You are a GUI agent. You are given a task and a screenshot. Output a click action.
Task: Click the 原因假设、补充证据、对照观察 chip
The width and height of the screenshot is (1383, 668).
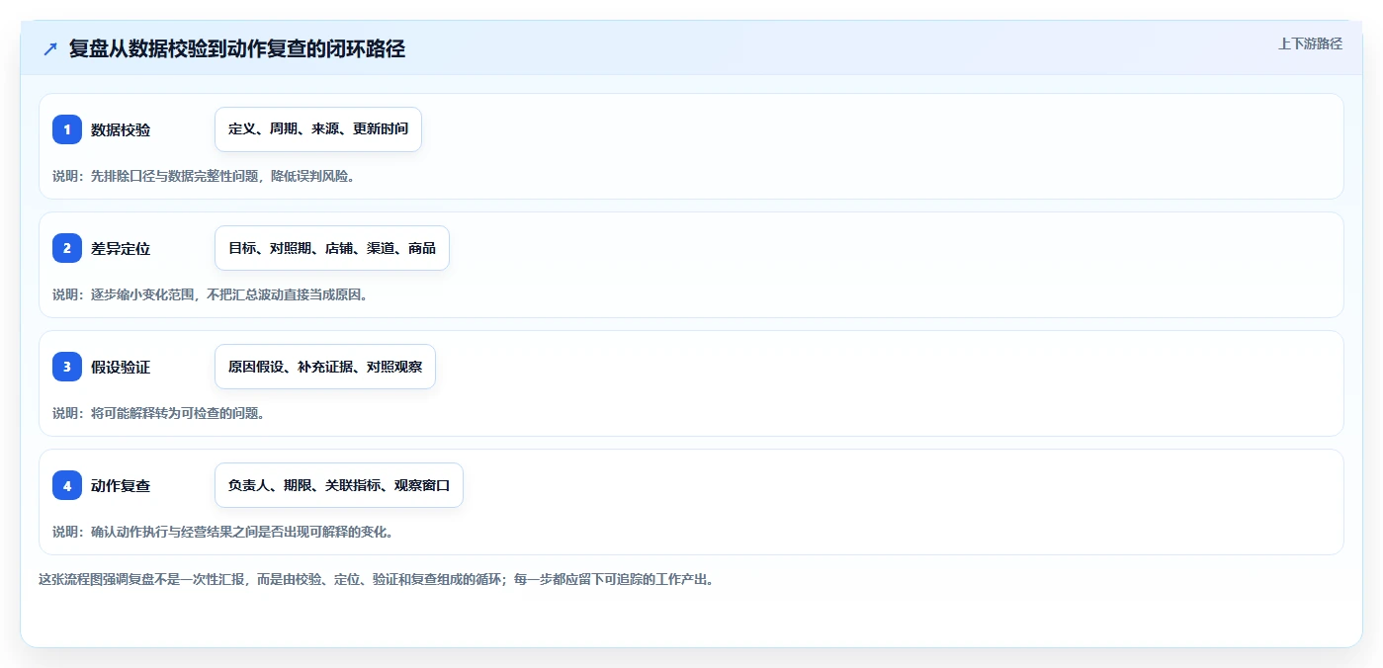click(x=325, y=367)
